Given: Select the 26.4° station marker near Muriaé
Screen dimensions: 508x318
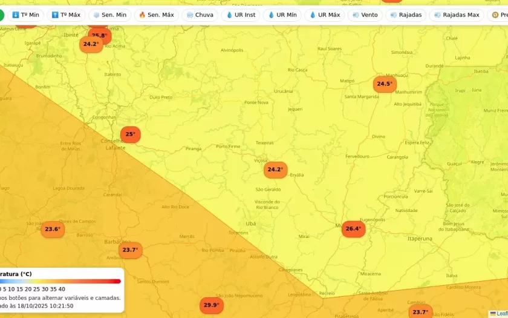Looking at the screenshot, I should tap(353, 229).
